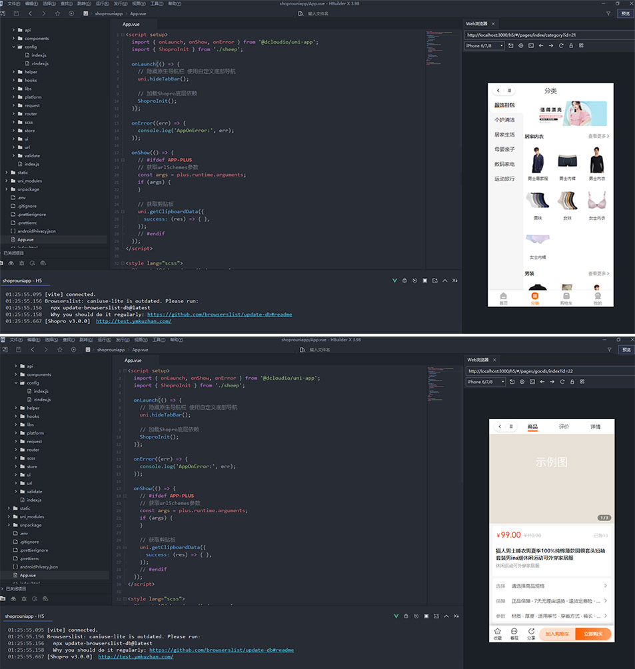This screenshot has width=635, height=669.
Task: Expand the 请选择商品规格 selection row
Action: 552,586
